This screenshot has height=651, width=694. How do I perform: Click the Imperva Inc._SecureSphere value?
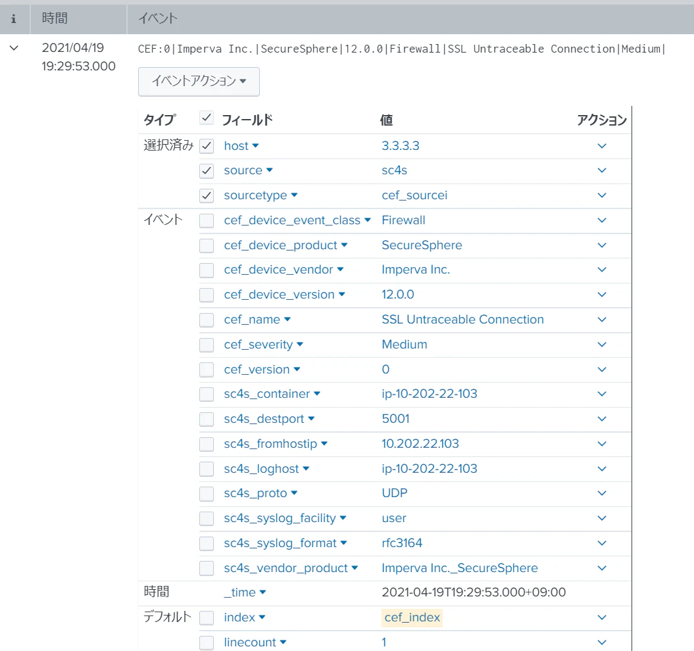click(460, 567)
